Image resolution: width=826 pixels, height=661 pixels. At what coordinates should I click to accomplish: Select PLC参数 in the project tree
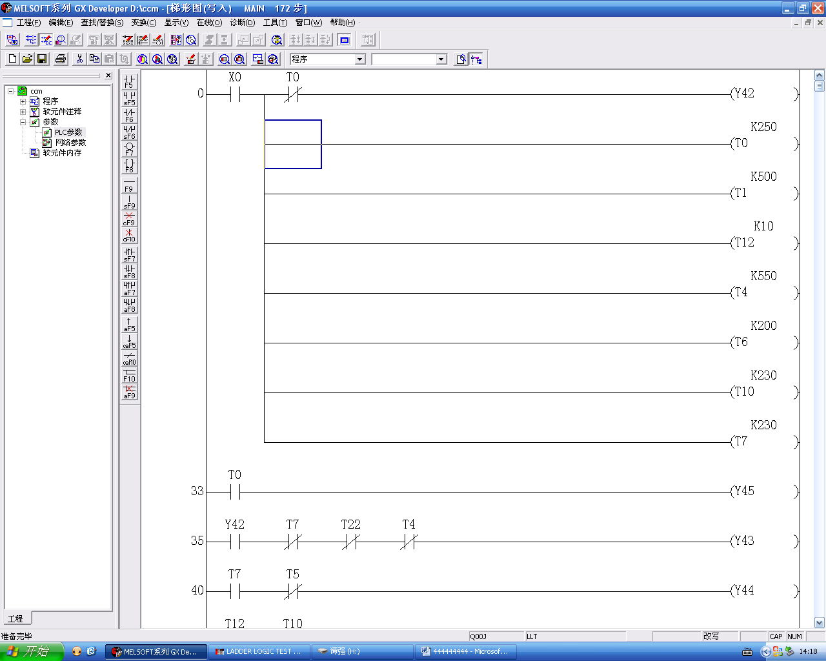coord(68,132)
